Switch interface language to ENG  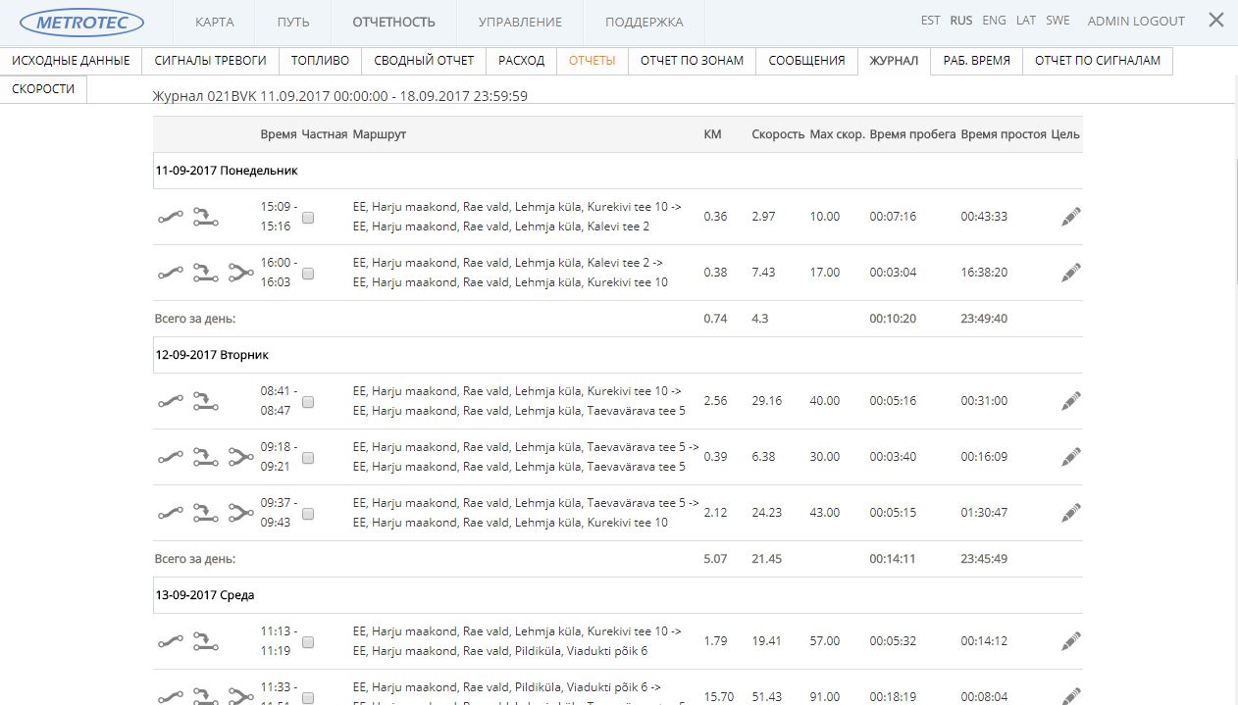(994, 21)
